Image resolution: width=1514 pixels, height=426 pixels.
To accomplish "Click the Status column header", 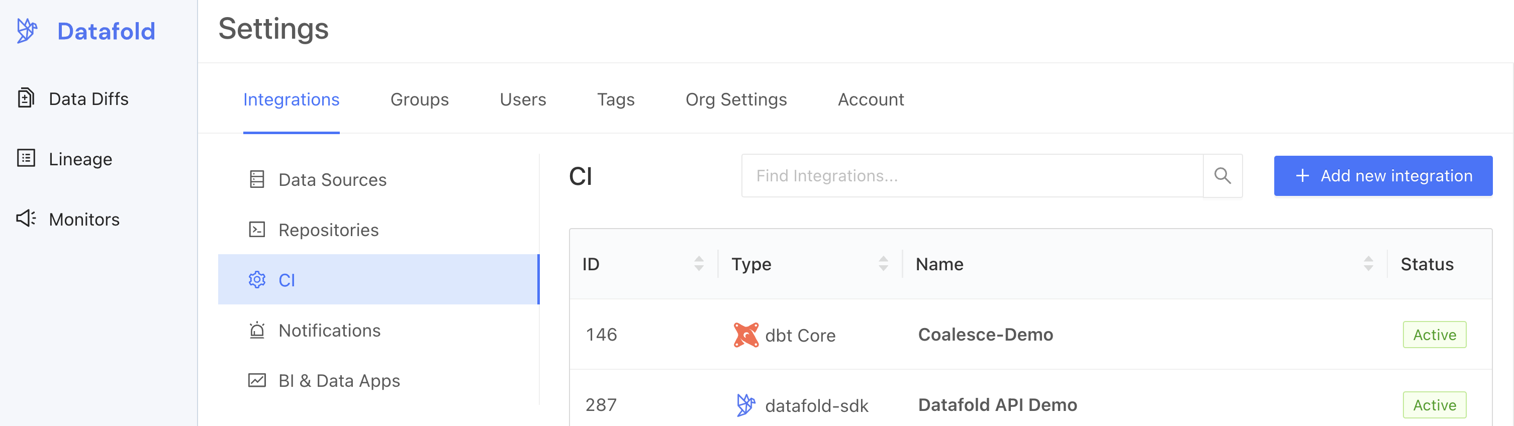I will pos(1427,264).
